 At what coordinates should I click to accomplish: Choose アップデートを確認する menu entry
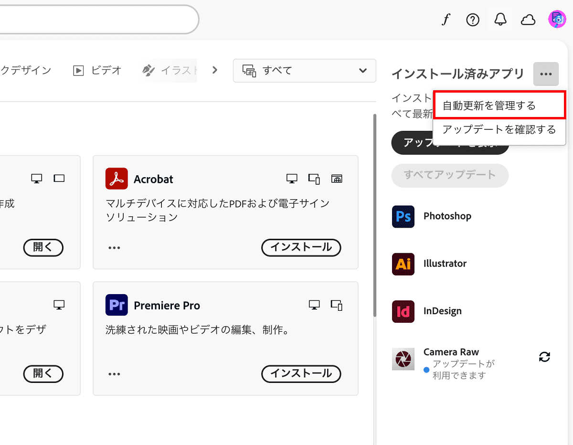tap(499, 129)
